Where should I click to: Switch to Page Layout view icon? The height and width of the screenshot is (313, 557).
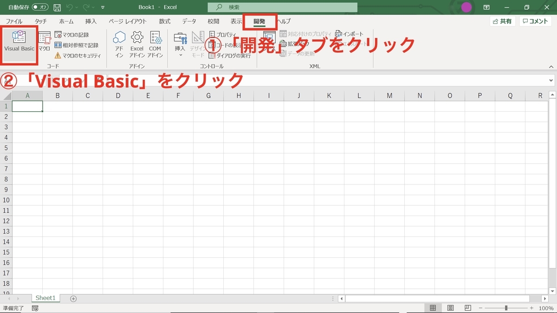450,308
